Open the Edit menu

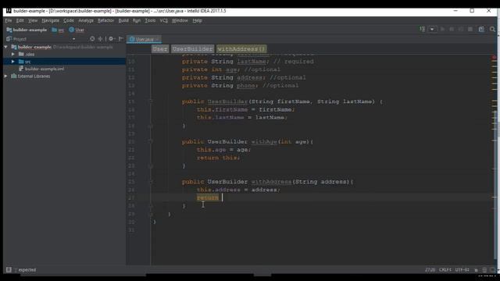[20, 20]
